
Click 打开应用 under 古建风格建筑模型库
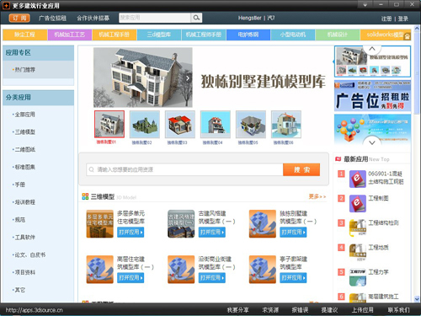212,233
